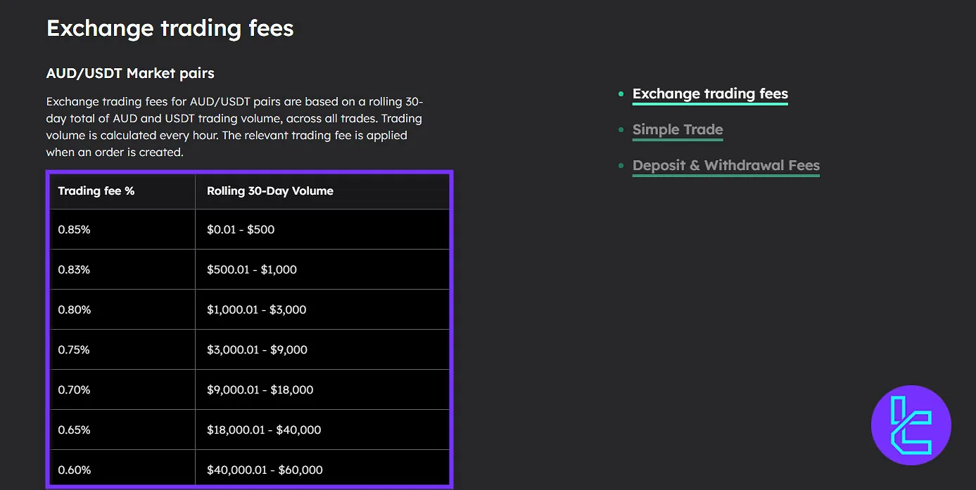
Task: Click the Exchange trading fees page title
Action: coord(170,28)
